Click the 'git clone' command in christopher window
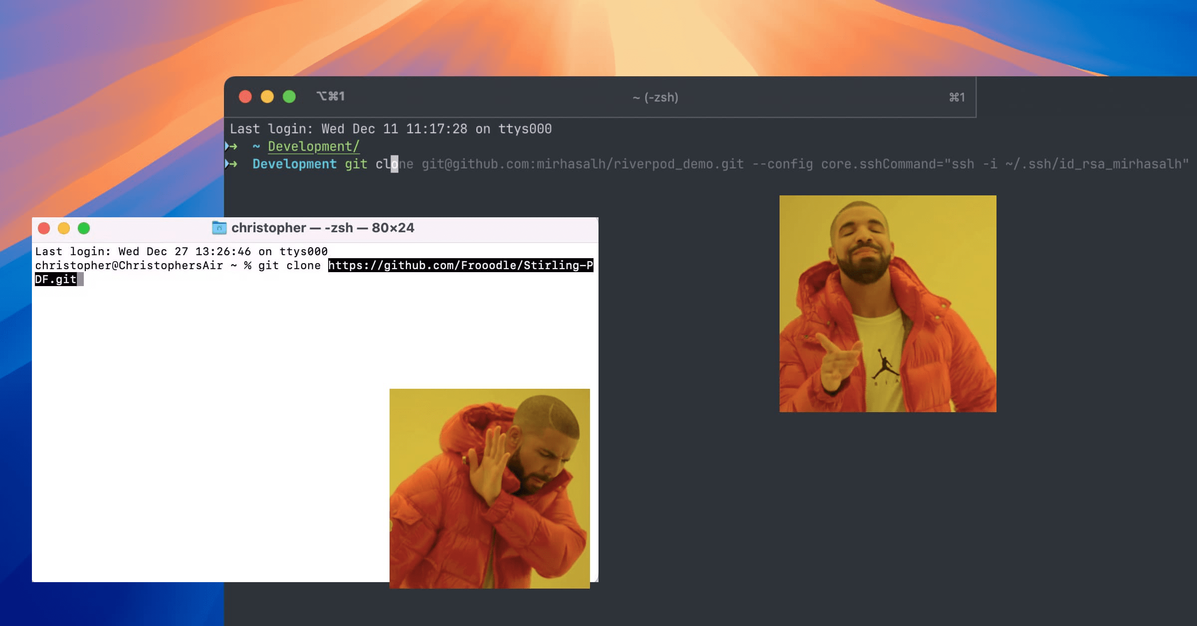The height and width of the screenshot is (626, 1197). point(289,265)
